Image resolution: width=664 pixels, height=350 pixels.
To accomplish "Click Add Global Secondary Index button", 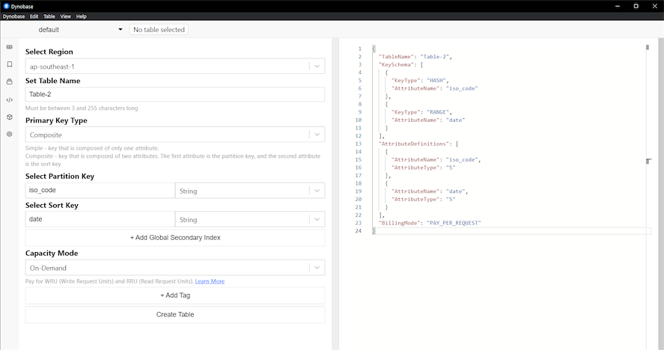I will 175,238.
